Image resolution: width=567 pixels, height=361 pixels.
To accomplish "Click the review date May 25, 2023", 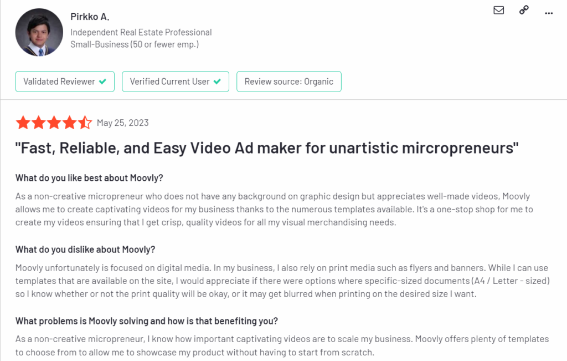I will [122, 123].
